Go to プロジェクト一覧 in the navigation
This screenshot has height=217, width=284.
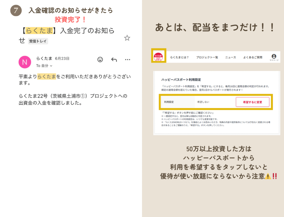click(207, 57)
